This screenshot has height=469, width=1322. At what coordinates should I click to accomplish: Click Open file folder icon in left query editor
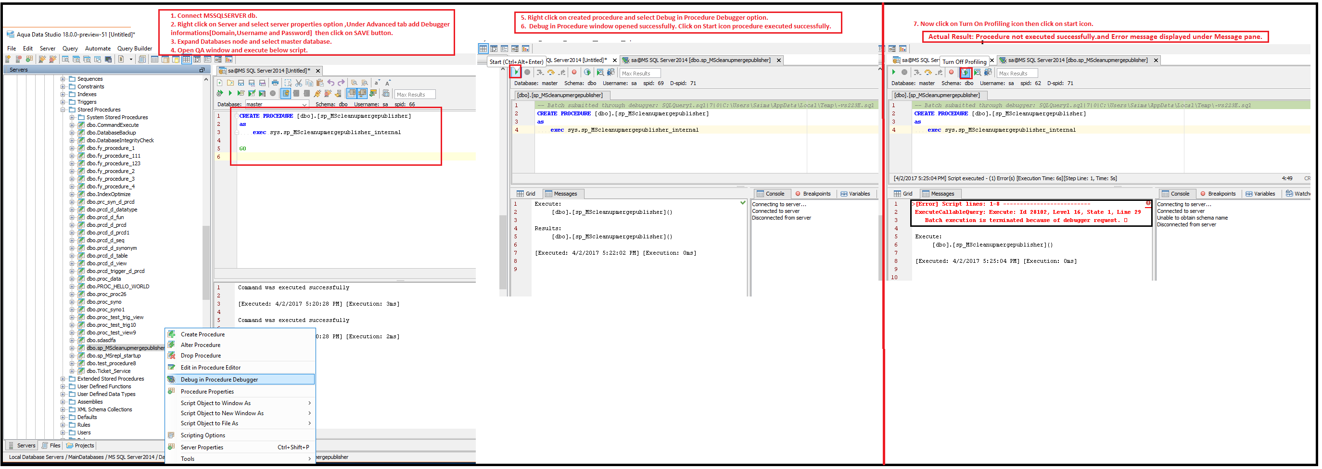point(231,83)
